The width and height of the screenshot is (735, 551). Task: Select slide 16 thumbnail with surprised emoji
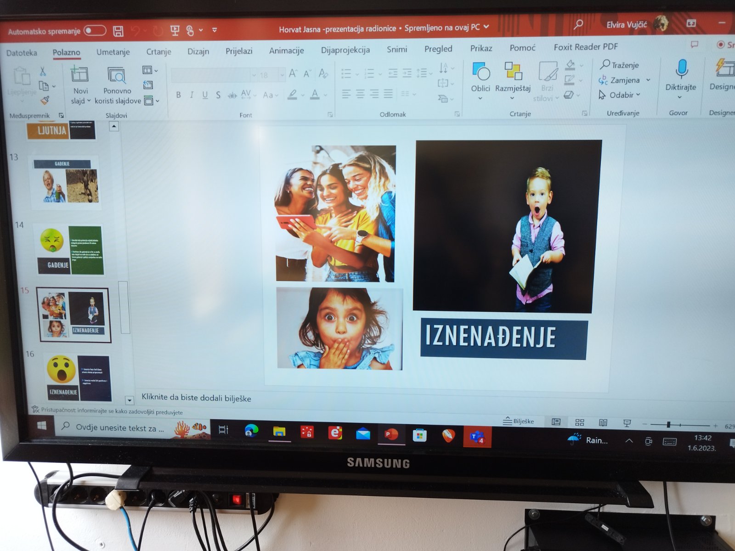[79, 377]
